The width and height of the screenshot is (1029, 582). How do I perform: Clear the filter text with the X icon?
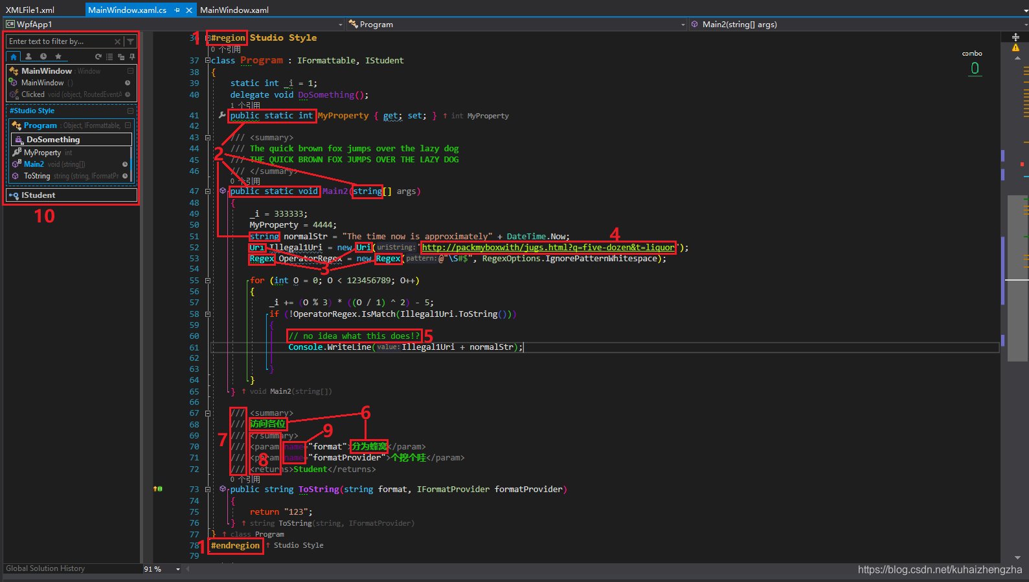pos(118,41)
